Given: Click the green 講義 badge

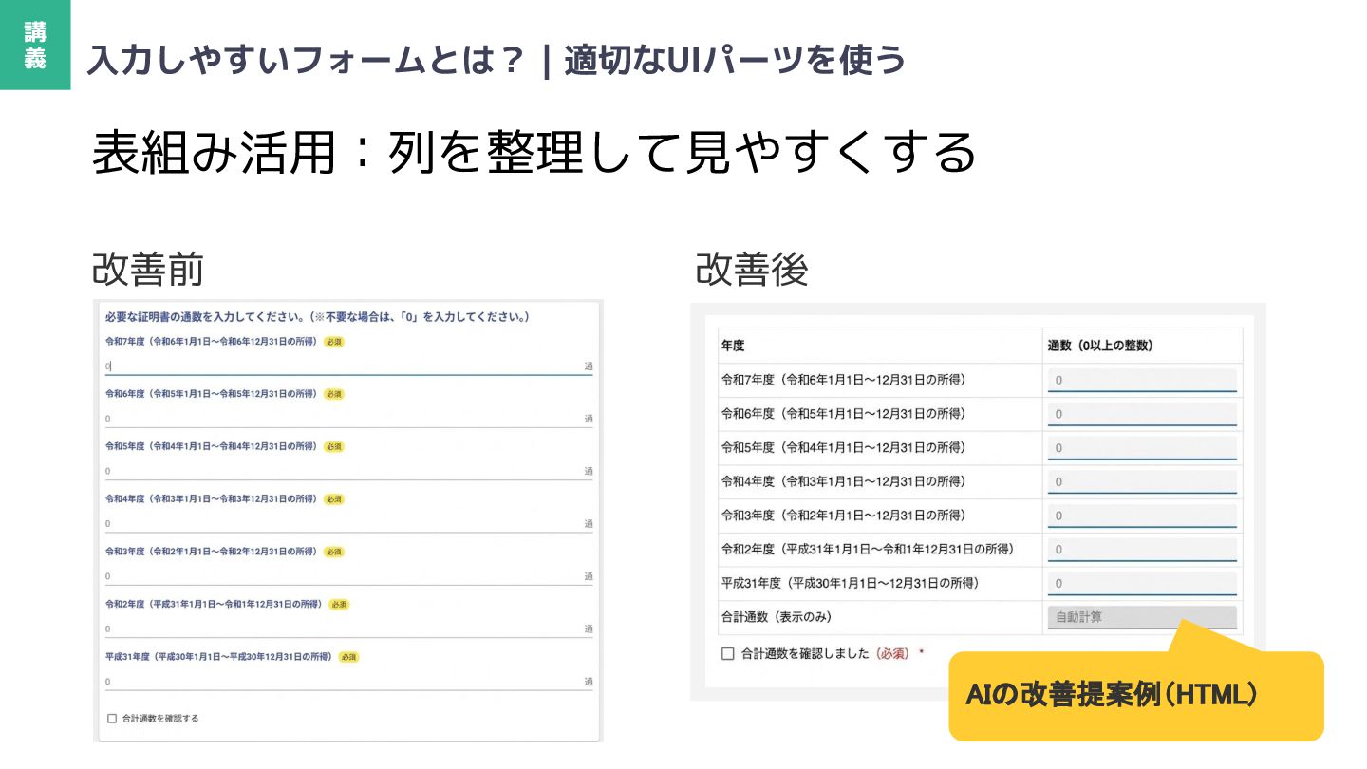Looking at the screenshot, I should tap(35, 45).
